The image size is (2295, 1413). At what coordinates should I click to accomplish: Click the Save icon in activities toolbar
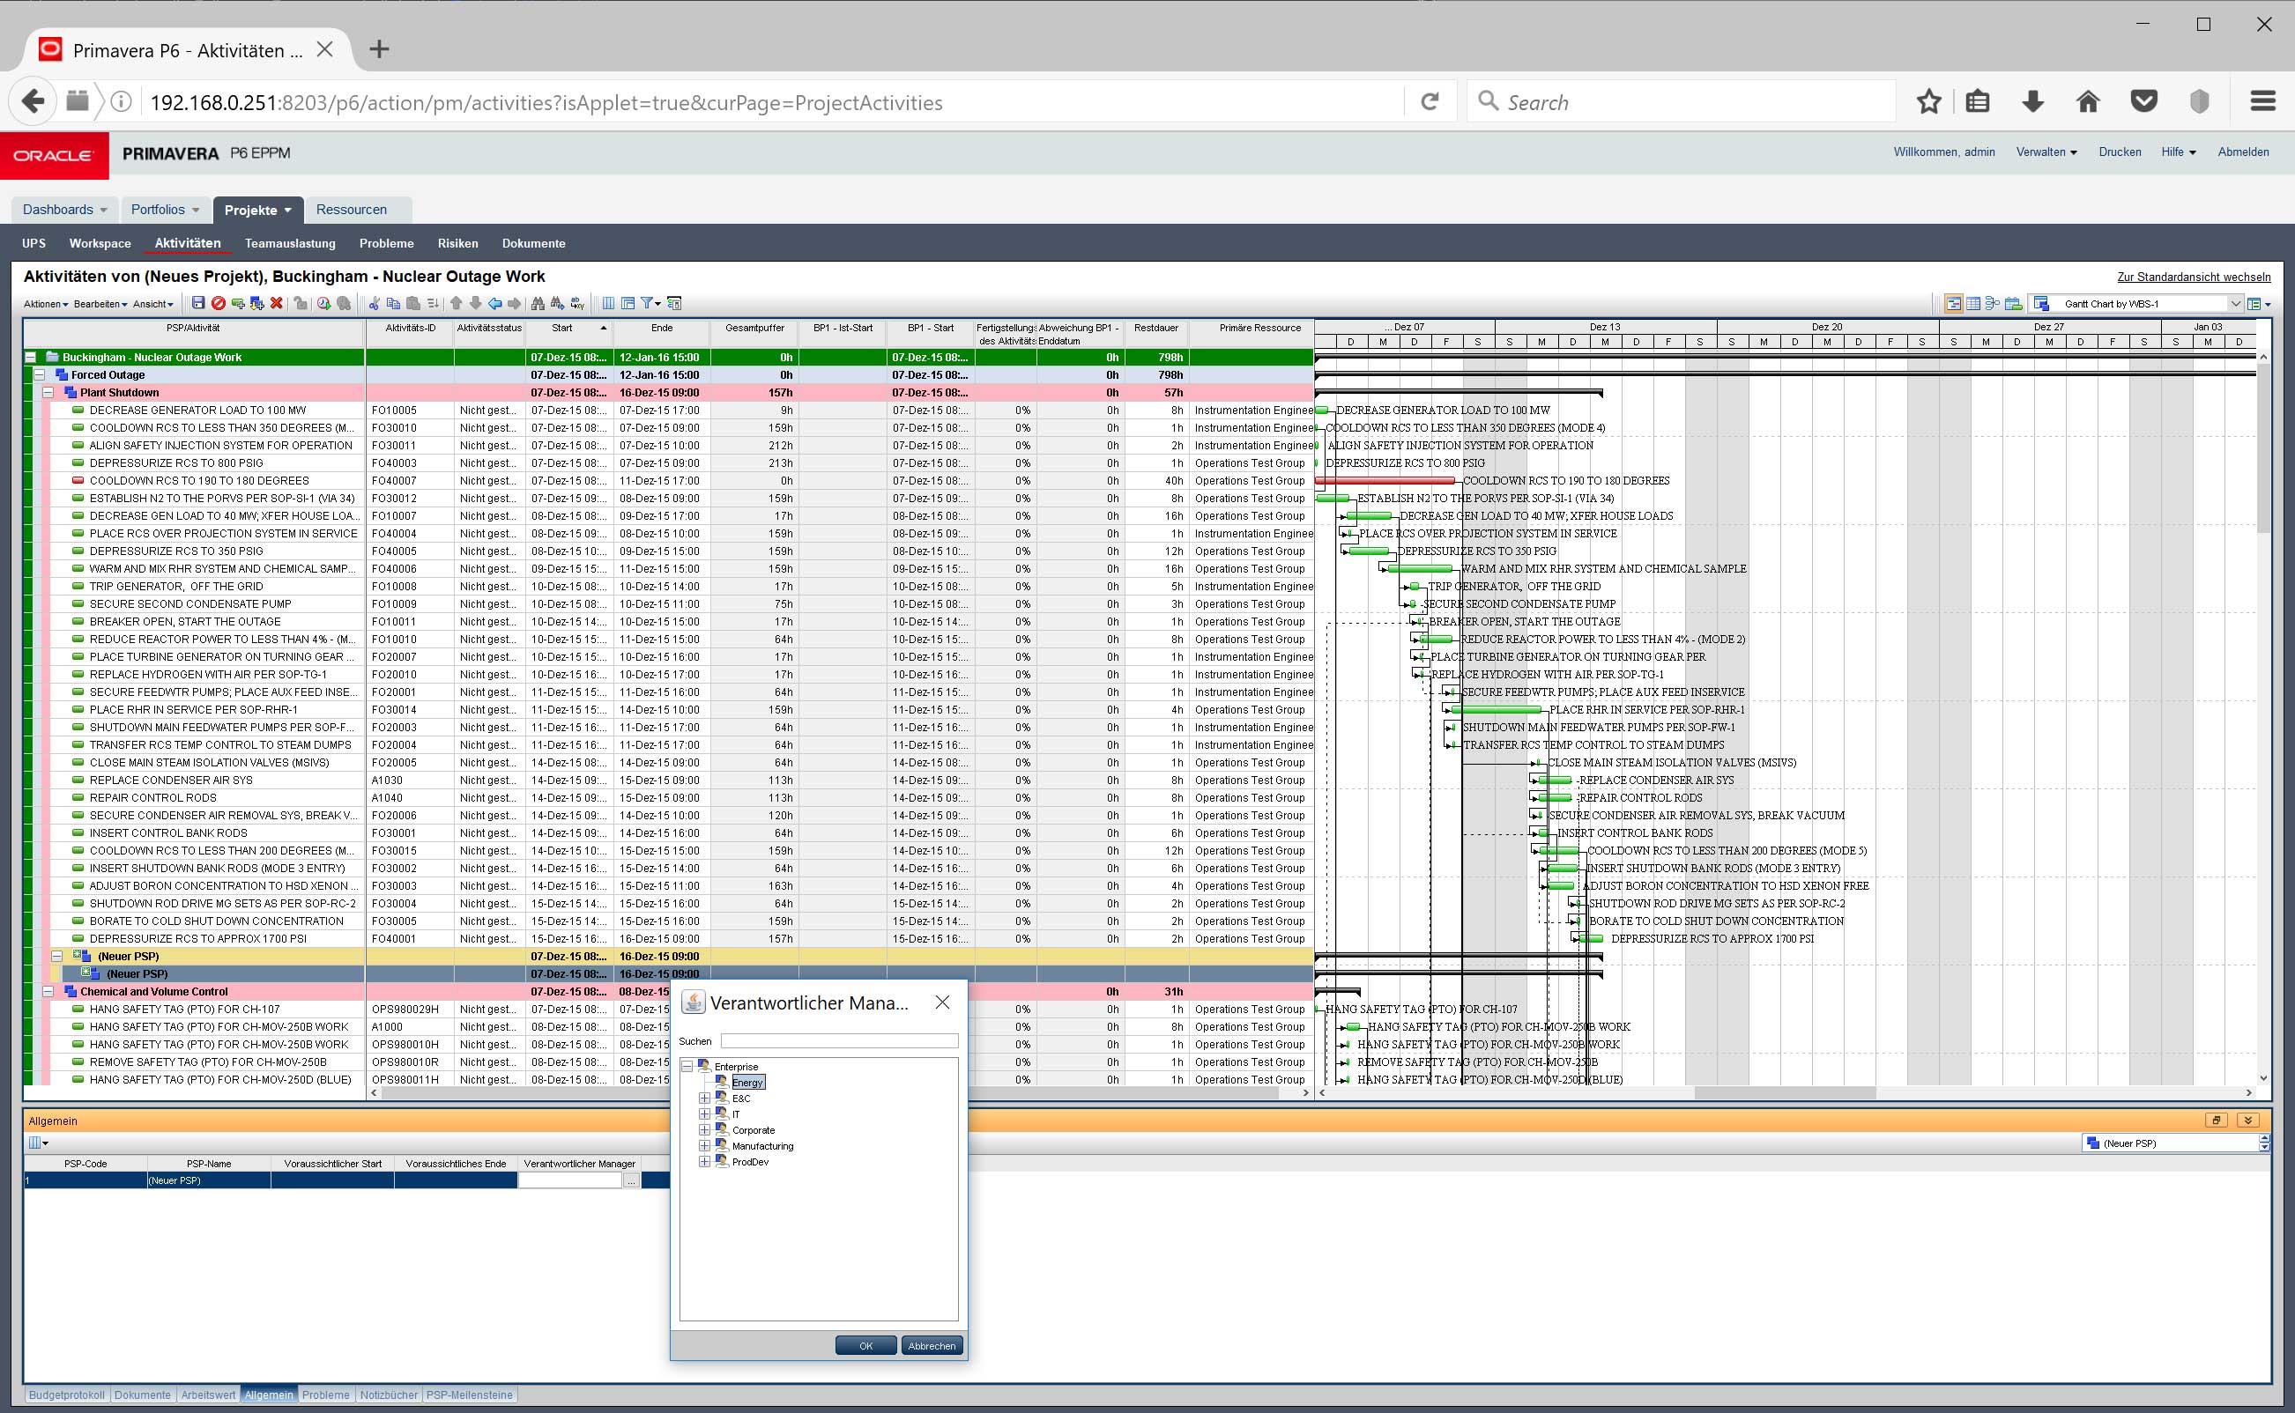[198, 303]
